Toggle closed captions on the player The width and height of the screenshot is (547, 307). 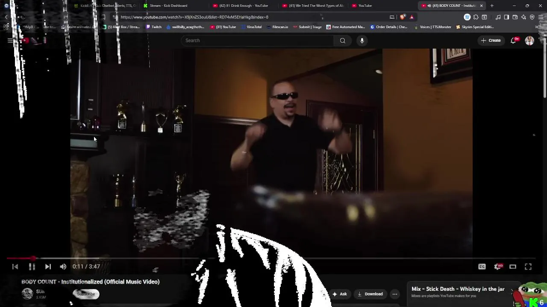coord(482,266)
